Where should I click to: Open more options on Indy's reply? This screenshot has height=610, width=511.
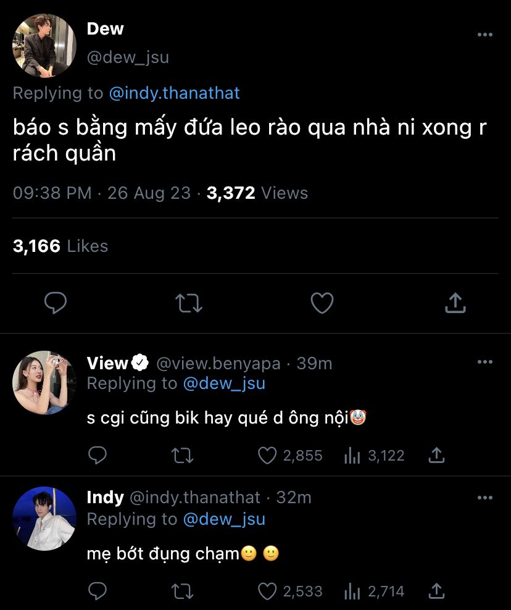(485, 497)
